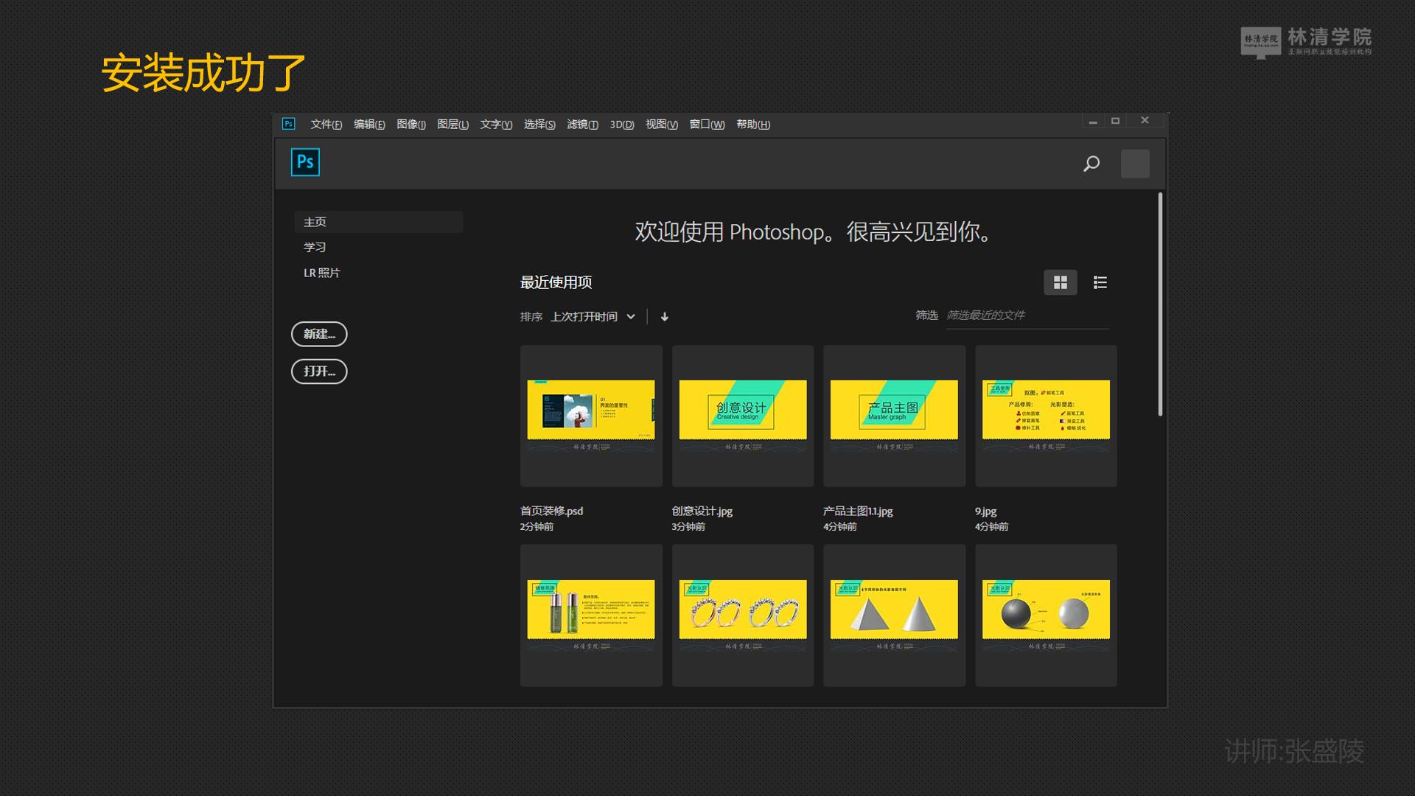
Task: Click the 筛选最近的文件 filter field
Action: pos(1026,315)
